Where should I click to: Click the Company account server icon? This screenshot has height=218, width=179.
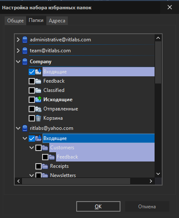(25, 62)
